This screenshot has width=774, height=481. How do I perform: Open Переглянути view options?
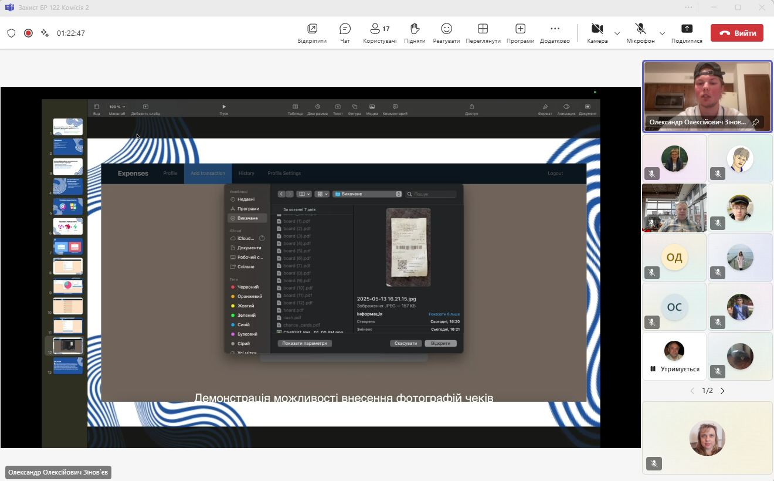483,33
